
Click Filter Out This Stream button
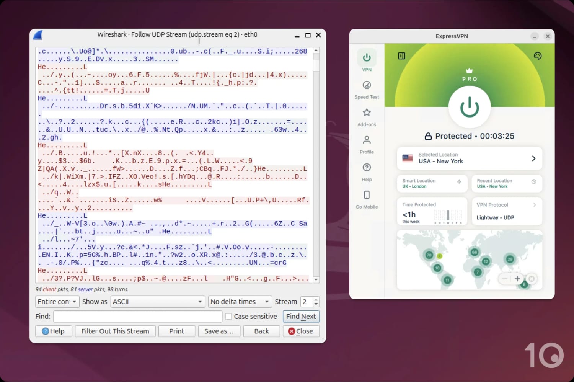click(x=115, y=331)
